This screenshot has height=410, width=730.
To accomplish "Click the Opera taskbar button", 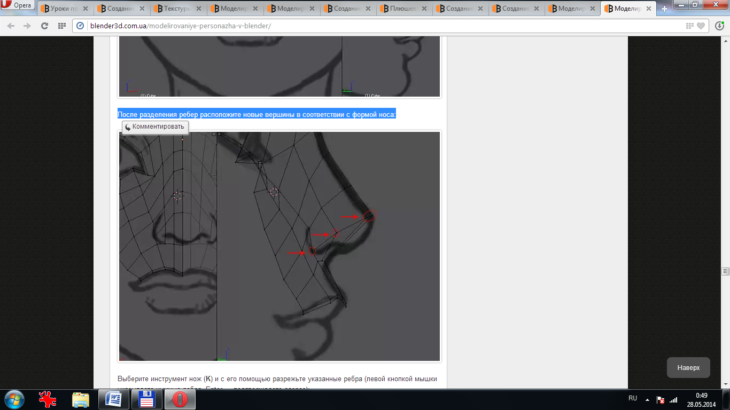I will coord(180,399).
